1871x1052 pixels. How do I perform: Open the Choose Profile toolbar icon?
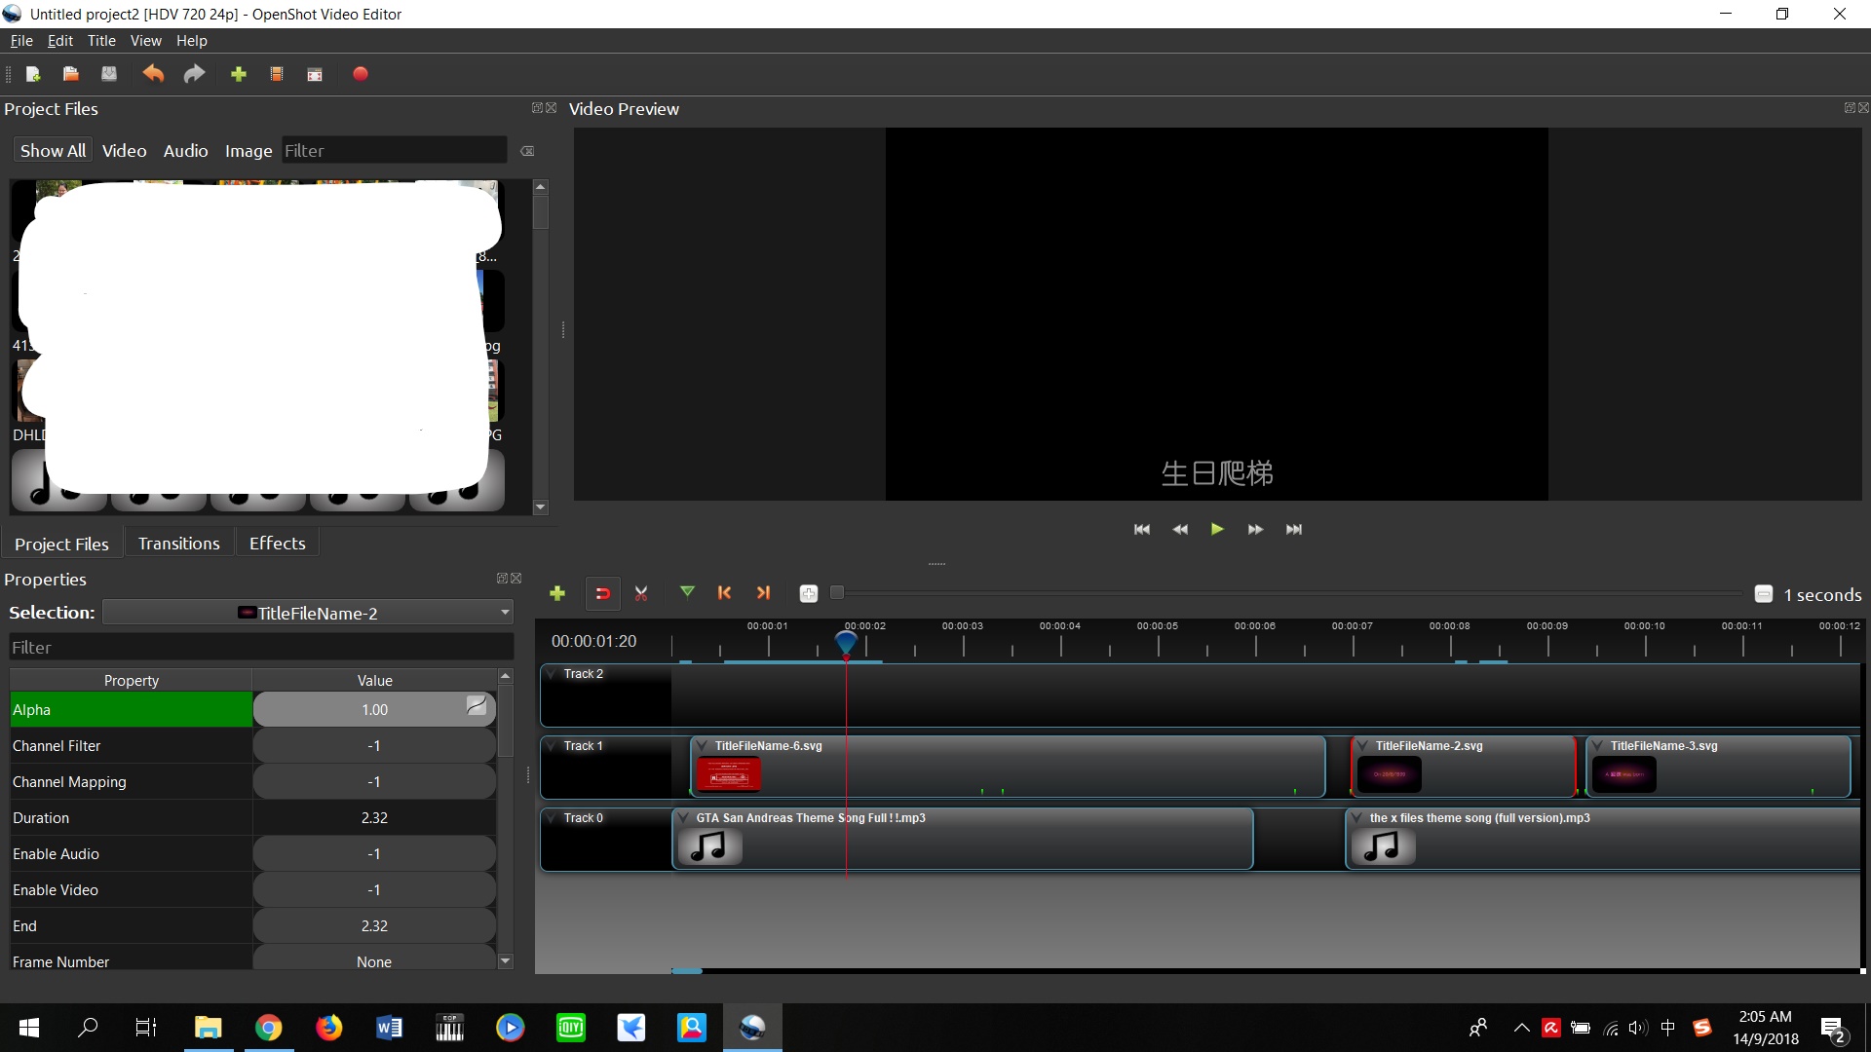tap(277, 74)
